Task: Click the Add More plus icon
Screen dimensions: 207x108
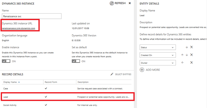Action: pos(142,70)
